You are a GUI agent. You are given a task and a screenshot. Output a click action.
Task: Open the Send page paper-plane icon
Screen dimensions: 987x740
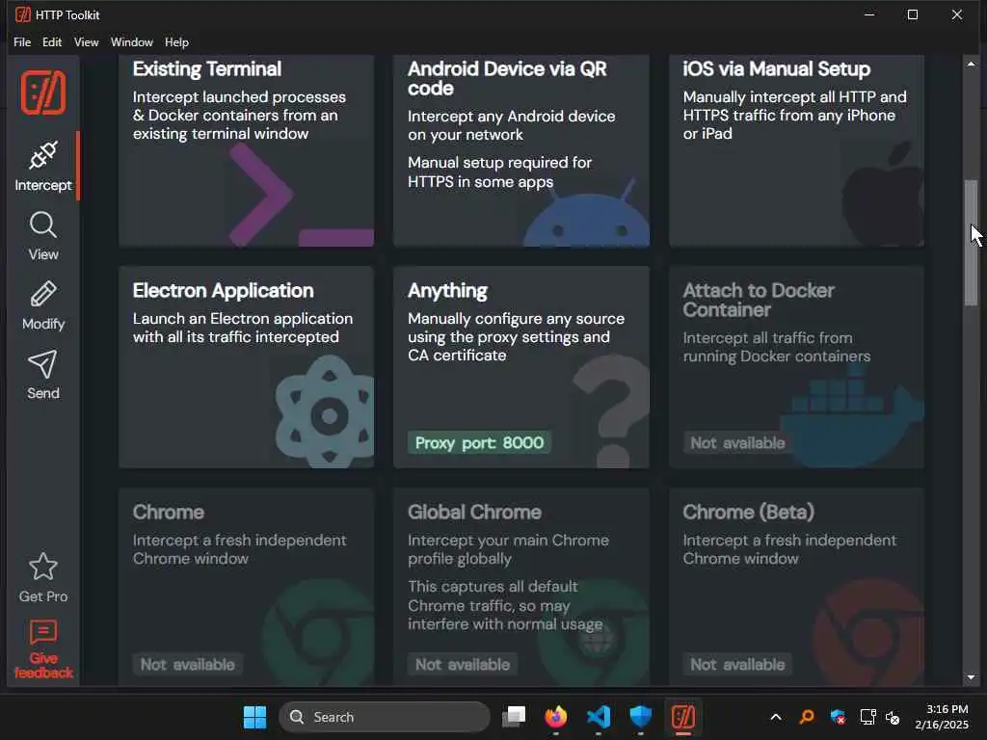click(42, 363)
